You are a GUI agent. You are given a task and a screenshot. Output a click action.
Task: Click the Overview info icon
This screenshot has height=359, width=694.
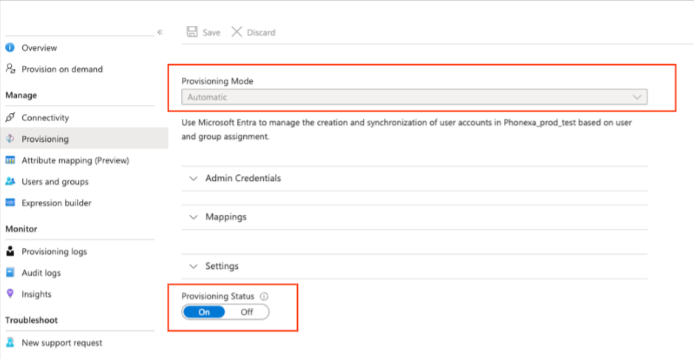[10, 48]
